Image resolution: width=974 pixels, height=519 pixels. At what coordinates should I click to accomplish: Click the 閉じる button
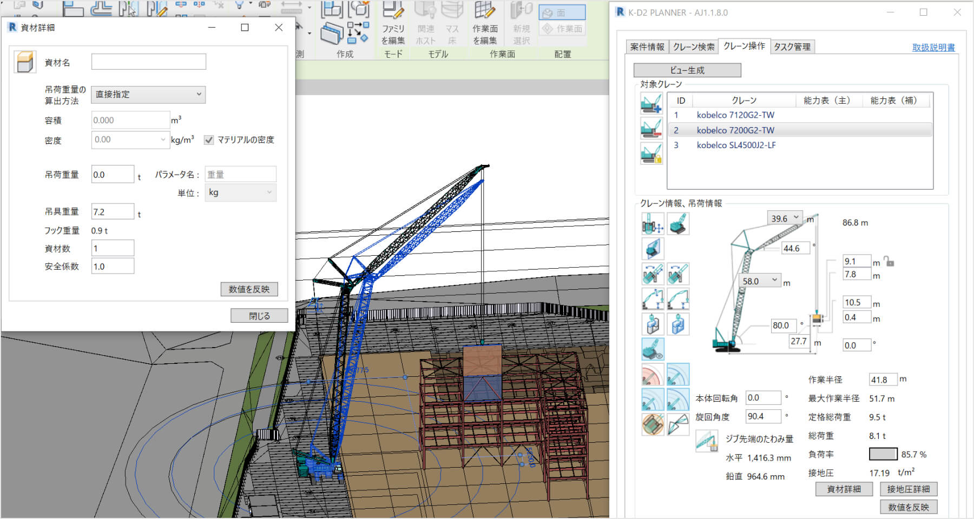pos(259,316)
